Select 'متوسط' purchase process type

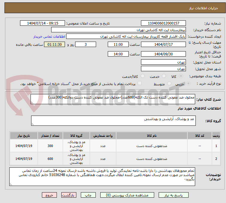[170, 84]
